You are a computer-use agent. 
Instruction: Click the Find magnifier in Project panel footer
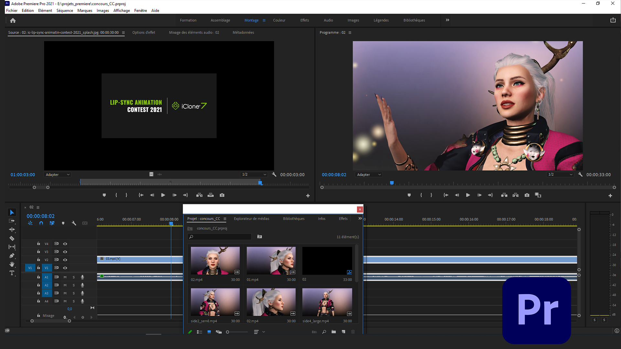click(324, 332)
